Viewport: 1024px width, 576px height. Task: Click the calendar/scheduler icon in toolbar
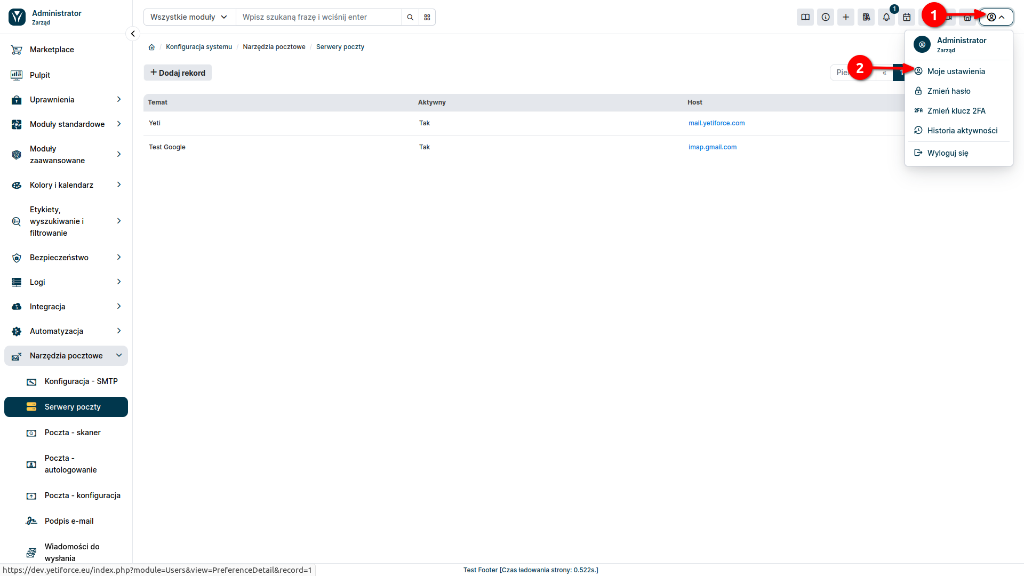coord(907,17)
